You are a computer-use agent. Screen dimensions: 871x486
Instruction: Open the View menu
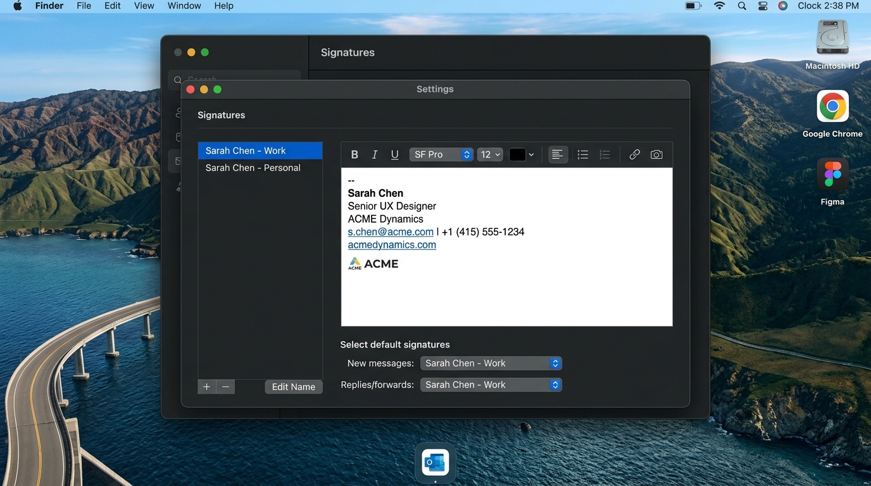[x=144, y=6]
